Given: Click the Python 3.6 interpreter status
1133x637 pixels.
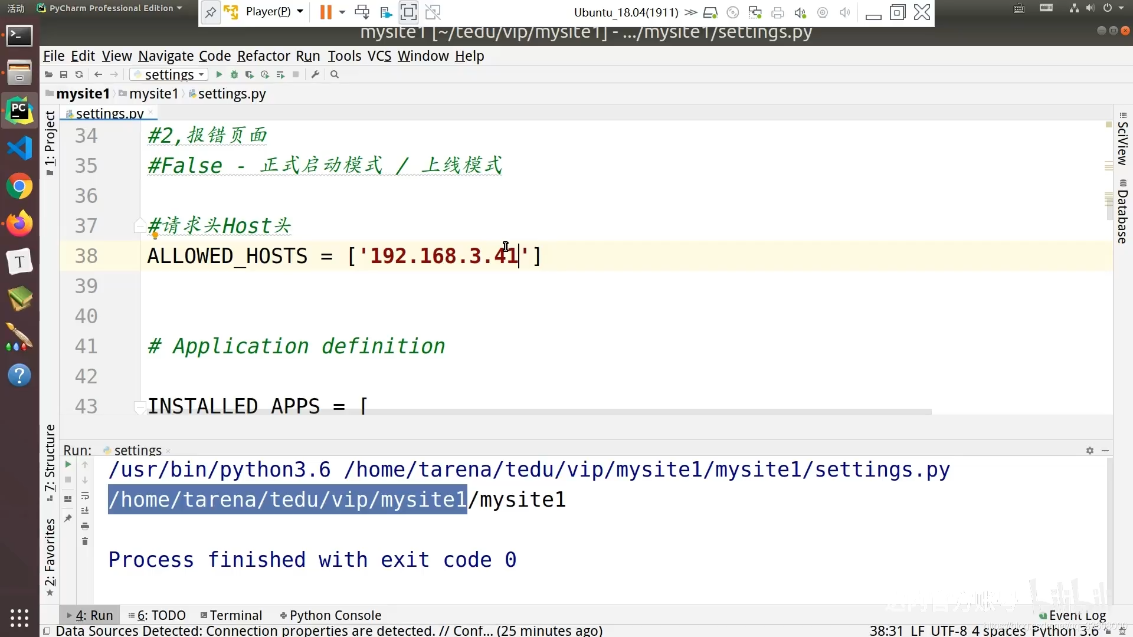Looking at the screenshot, I should pyautogui.click(x=1065, y=631).
